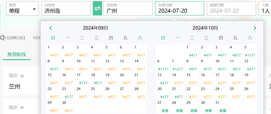This screenshot has width=271, height=114.
Task: Select October 6 priced ¥1377
Action: [163, 65]
